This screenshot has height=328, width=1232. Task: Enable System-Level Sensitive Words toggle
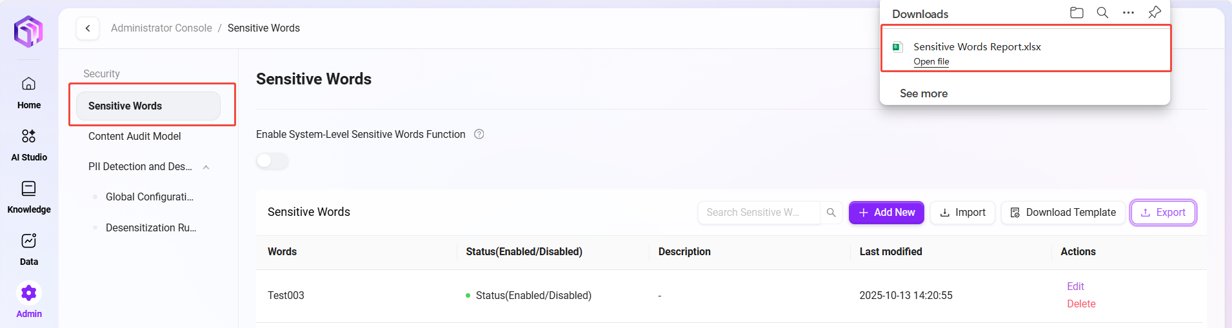272,161
